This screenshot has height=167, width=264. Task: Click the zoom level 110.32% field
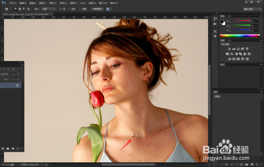click(5, 165)
